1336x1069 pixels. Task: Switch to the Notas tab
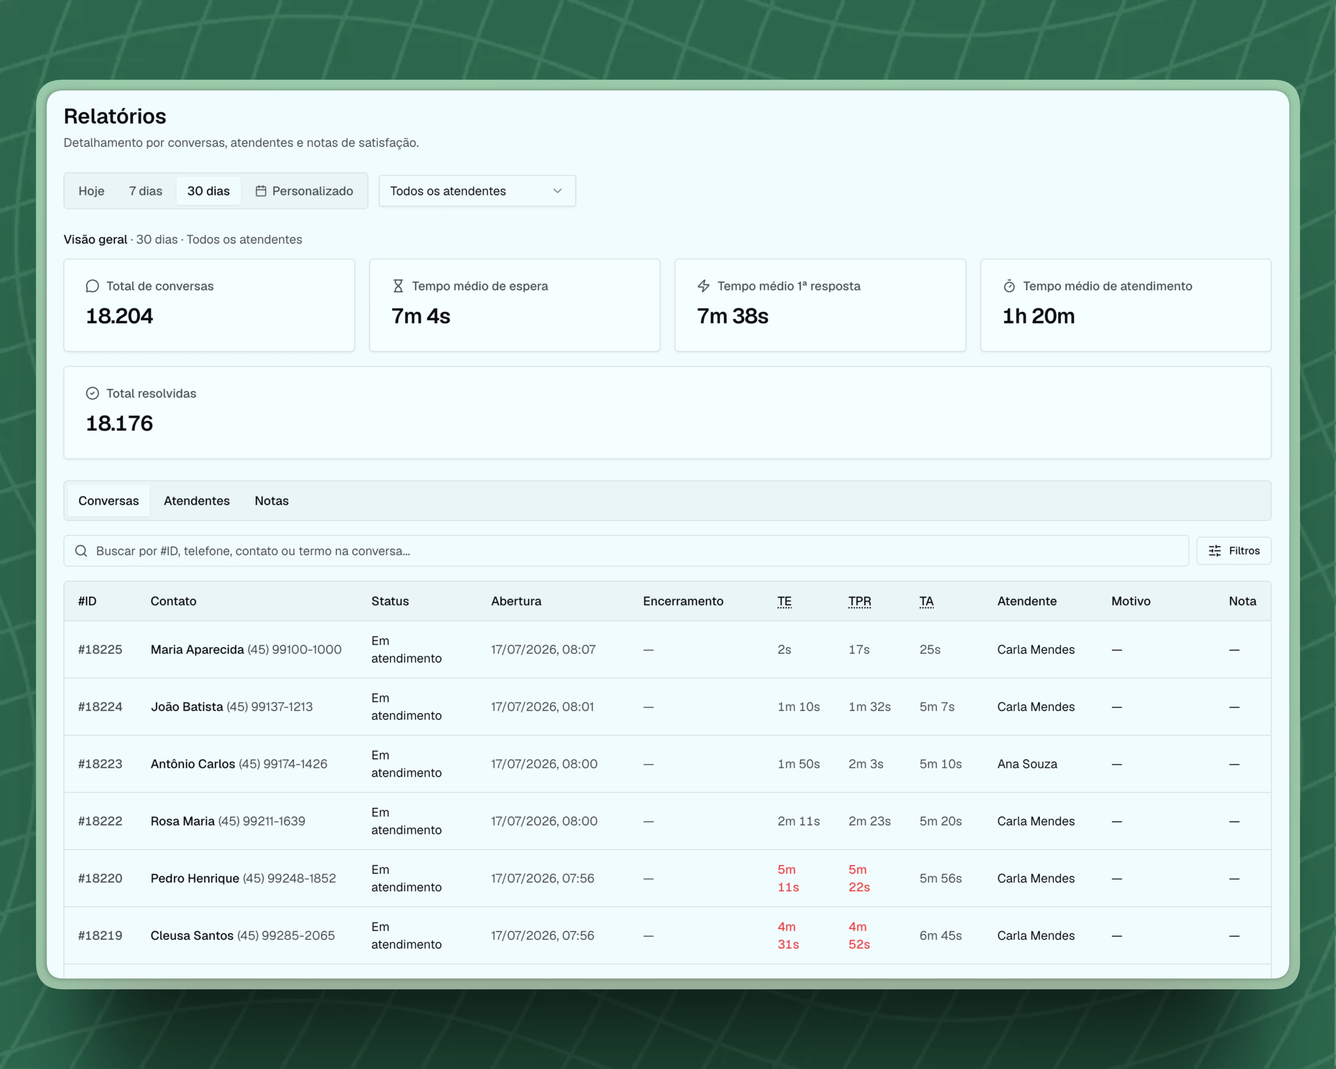coord(271,501)
